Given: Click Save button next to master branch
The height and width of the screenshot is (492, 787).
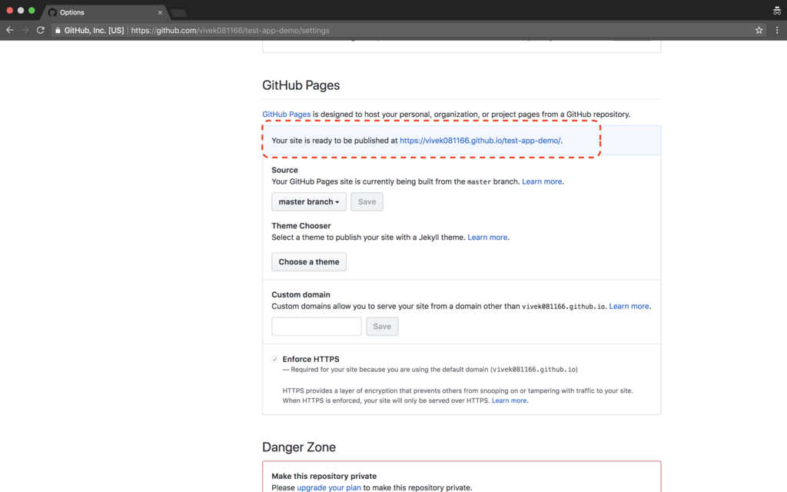Looking at the screenshot, I should tap(367, 202).
